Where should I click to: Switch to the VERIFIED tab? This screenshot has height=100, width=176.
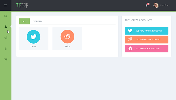37,21
